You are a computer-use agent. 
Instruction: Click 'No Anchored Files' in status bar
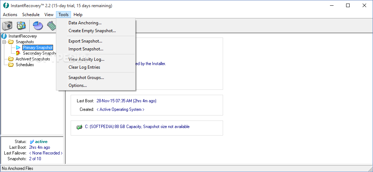[18, 169]
